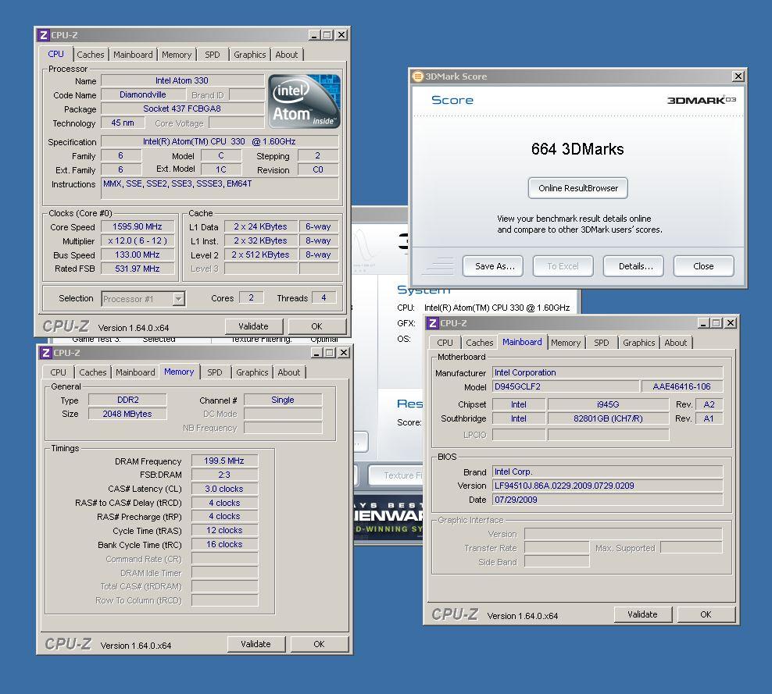Click OK in the CPU-Z Mainboard window

[x=706, y=614]
